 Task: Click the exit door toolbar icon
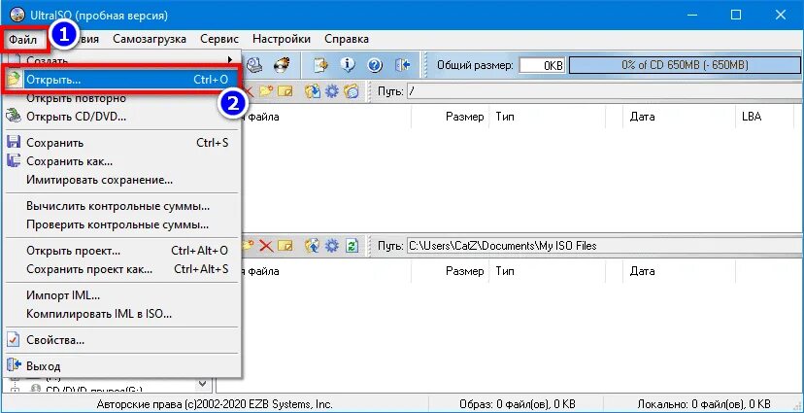[403, 65]
